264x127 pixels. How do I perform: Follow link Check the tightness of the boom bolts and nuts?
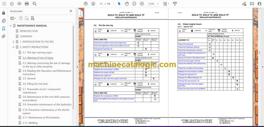(112, 46)
